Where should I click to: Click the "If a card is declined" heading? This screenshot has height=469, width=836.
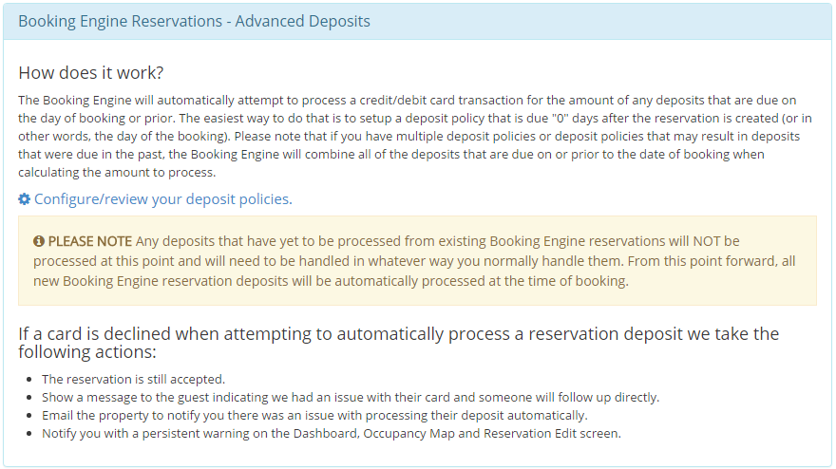pyautogui.click(x=399, y=334)
